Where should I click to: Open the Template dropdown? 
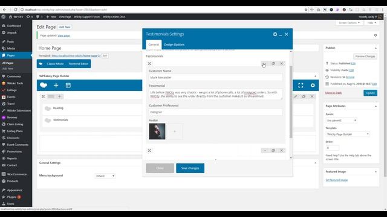tap(348, 134)
